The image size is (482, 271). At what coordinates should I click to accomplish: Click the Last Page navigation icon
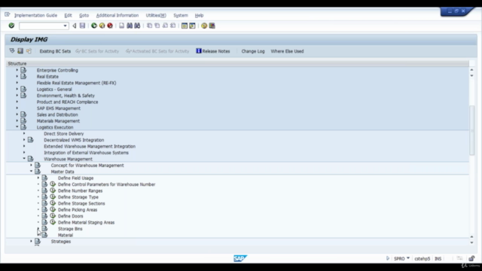(173, 26)
